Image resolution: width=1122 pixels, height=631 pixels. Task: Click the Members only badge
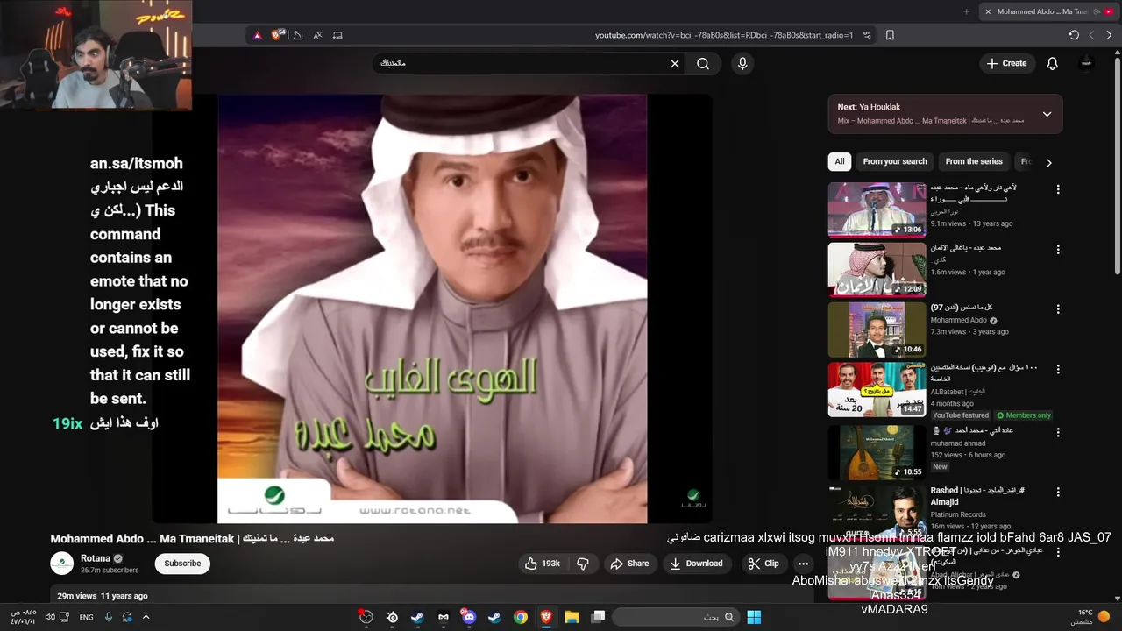point(1024,415)
